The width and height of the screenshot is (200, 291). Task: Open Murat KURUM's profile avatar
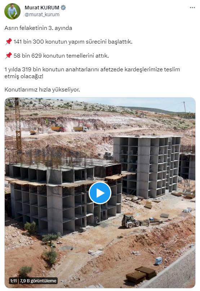(x=13, y=11)
